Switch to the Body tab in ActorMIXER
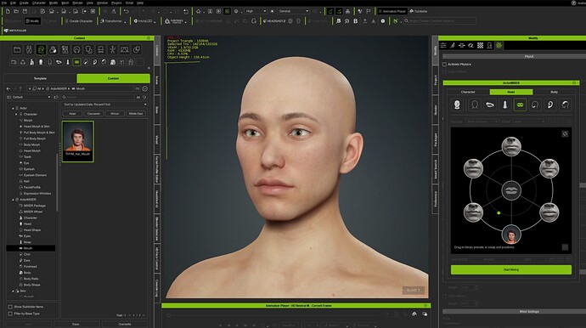Viewport: 586px width, 328px height. pos(554,92)
